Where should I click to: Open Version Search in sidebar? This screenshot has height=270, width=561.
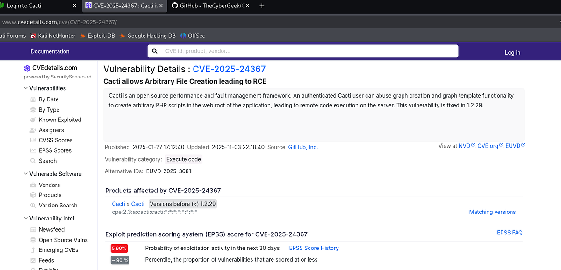click(x=58, y=206)
